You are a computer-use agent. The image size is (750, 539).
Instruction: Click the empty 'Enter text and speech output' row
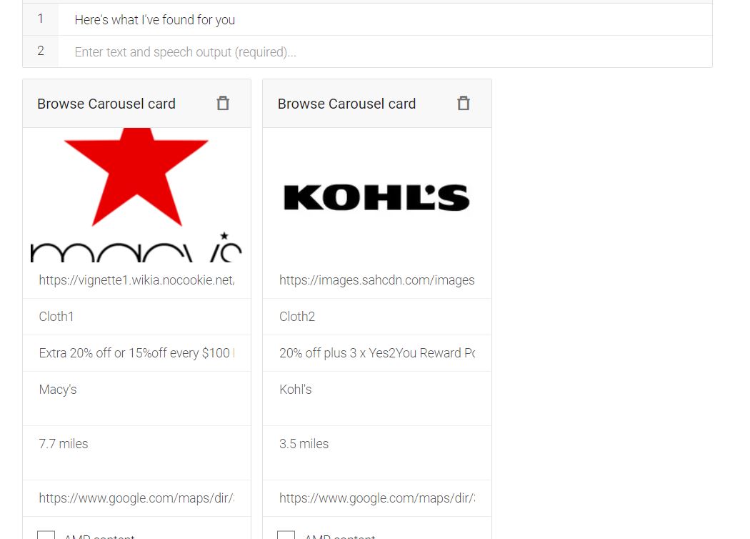pos(367,51)
